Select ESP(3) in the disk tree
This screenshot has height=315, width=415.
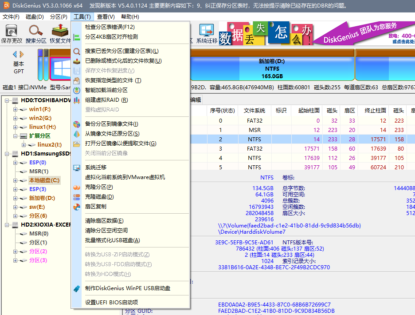click(x=38, y=189)
